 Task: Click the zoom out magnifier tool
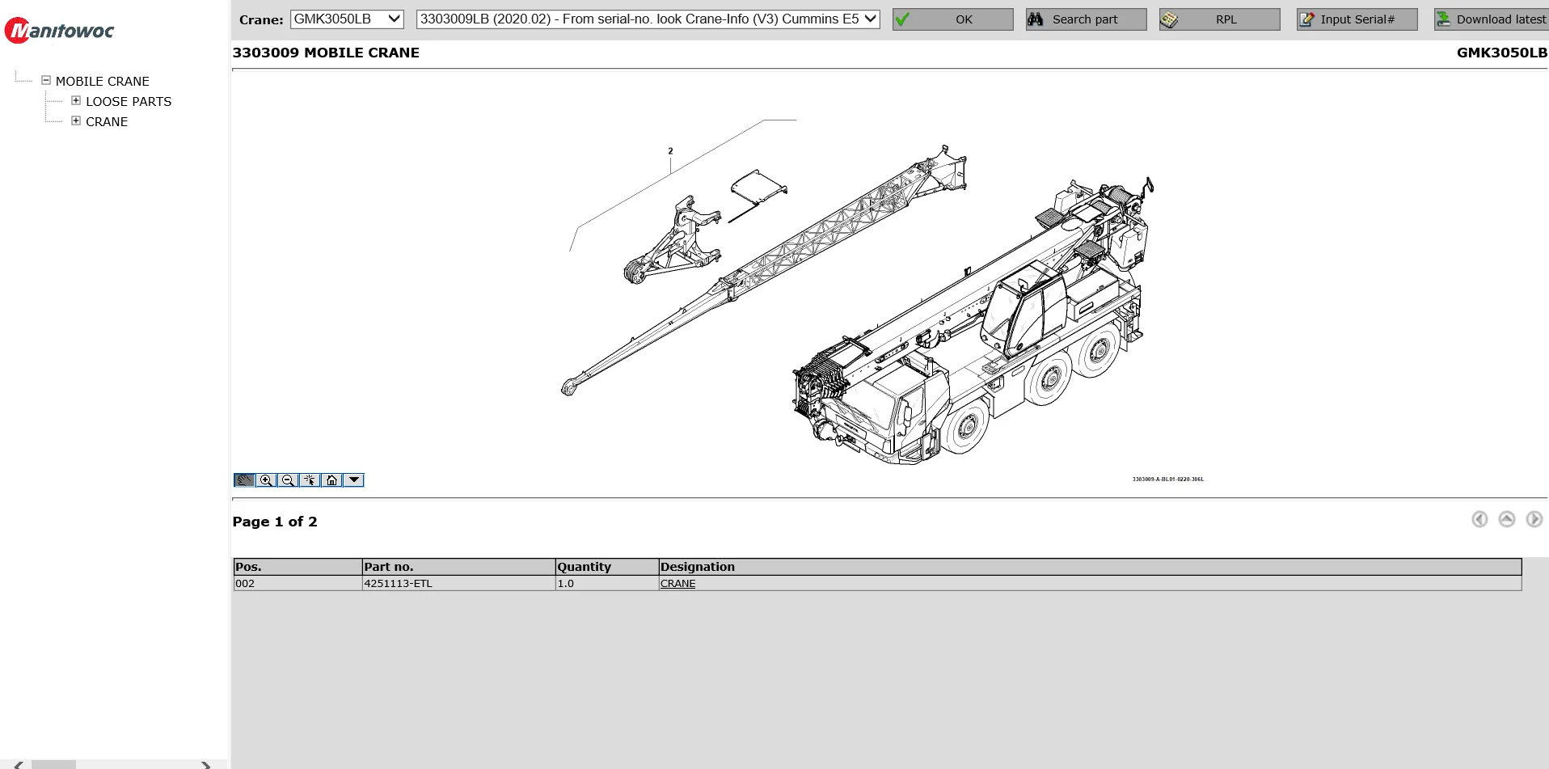click(x=288, y=480)
